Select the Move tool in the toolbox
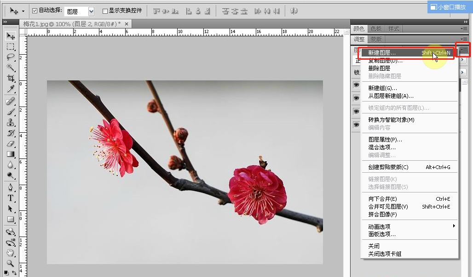Screen dimensions: 473x277 click(x=10, y=36)
